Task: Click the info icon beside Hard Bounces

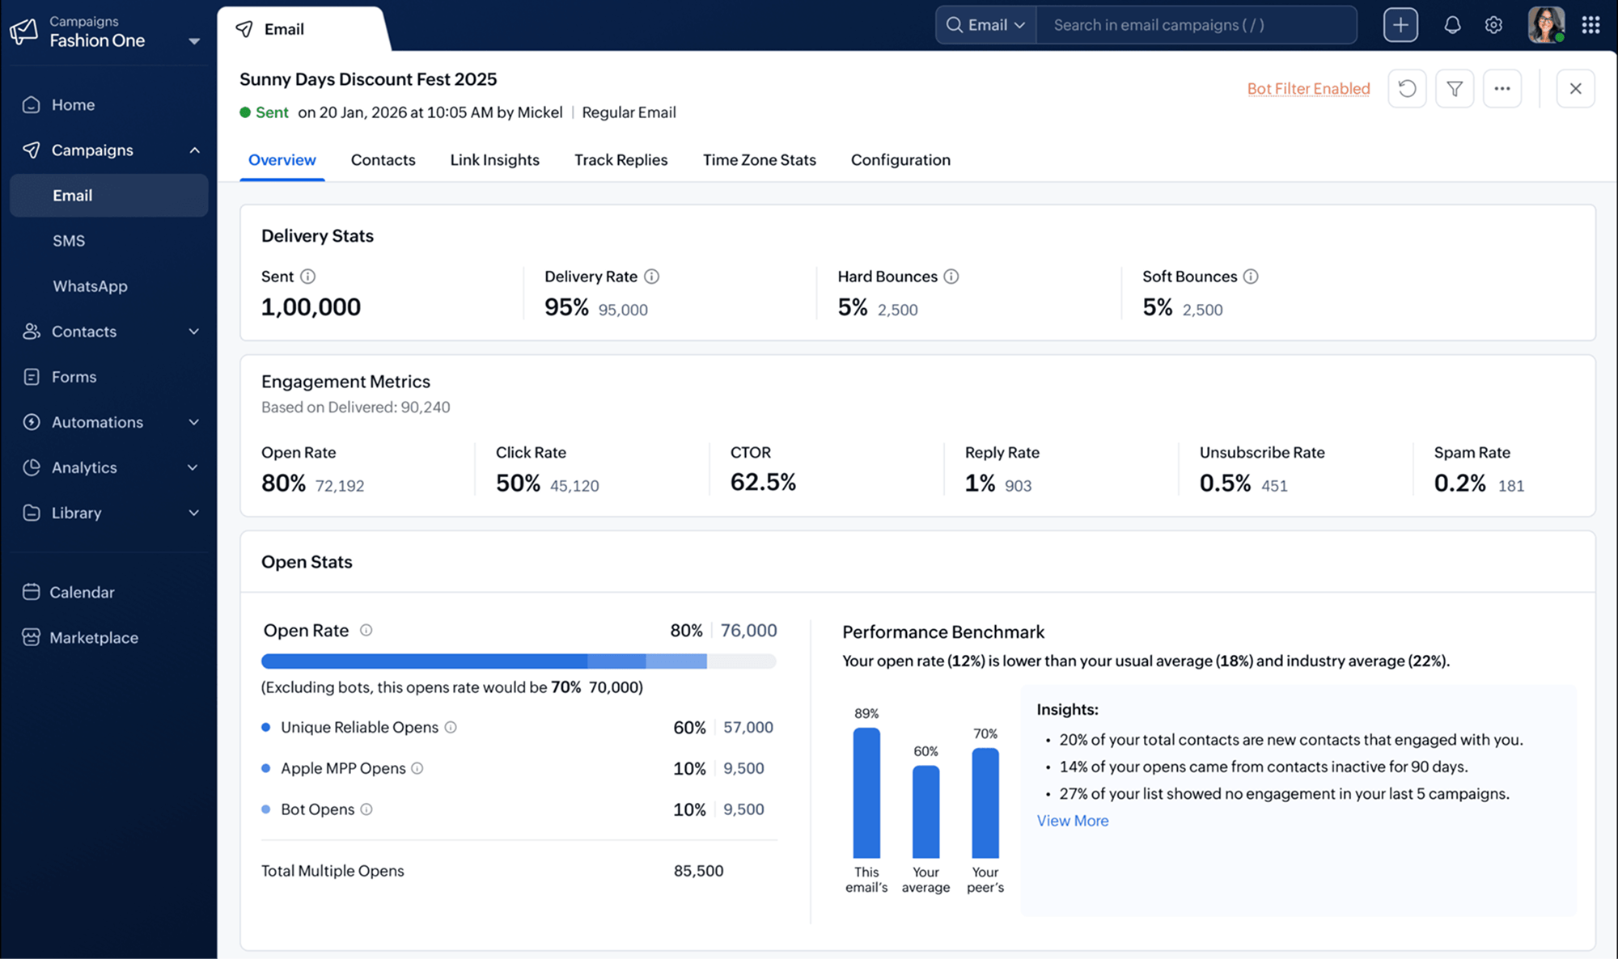Action: click(951, 277)
